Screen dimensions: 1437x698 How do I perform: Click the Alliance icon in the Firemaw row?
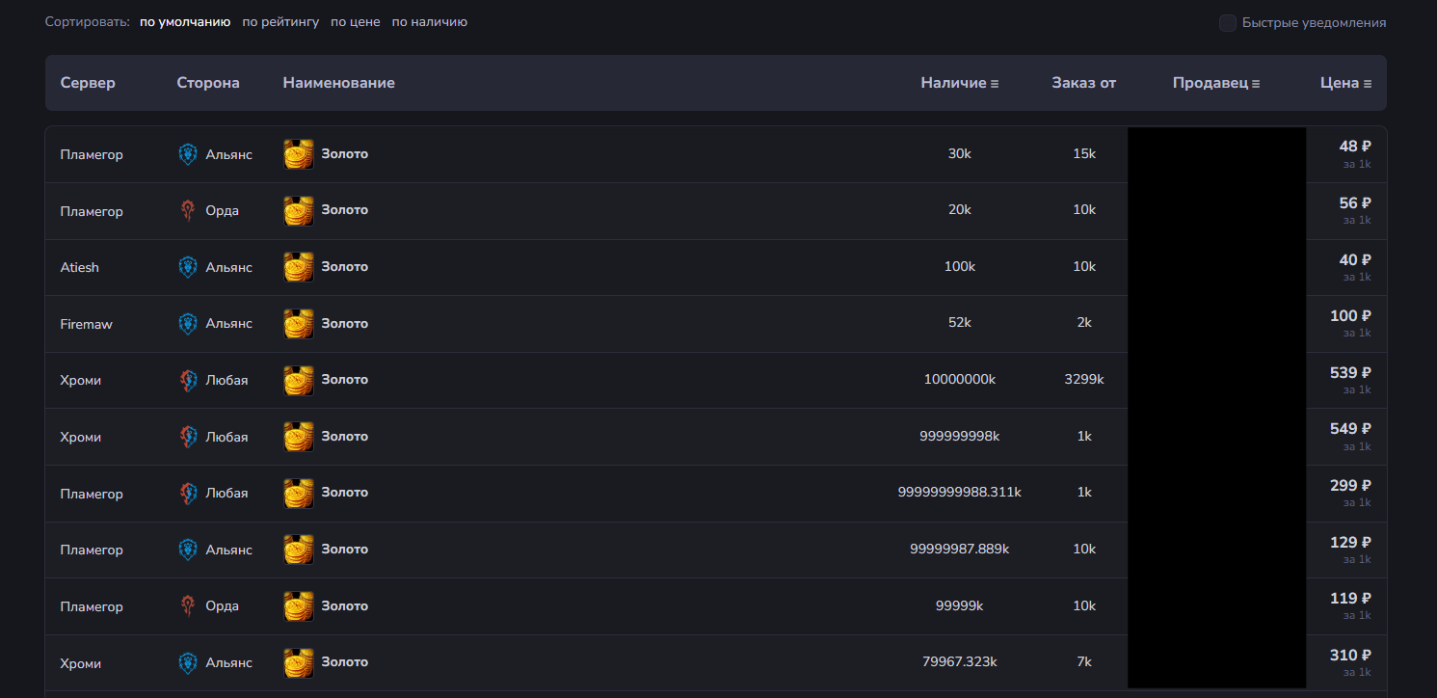188,324
